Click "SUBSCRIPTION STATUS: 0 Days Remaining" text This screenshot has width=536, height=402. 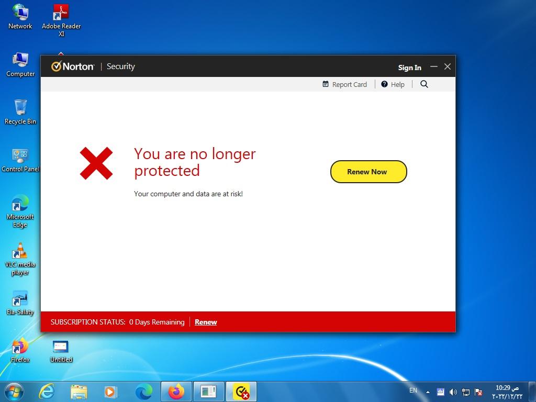tap(118, 322)
